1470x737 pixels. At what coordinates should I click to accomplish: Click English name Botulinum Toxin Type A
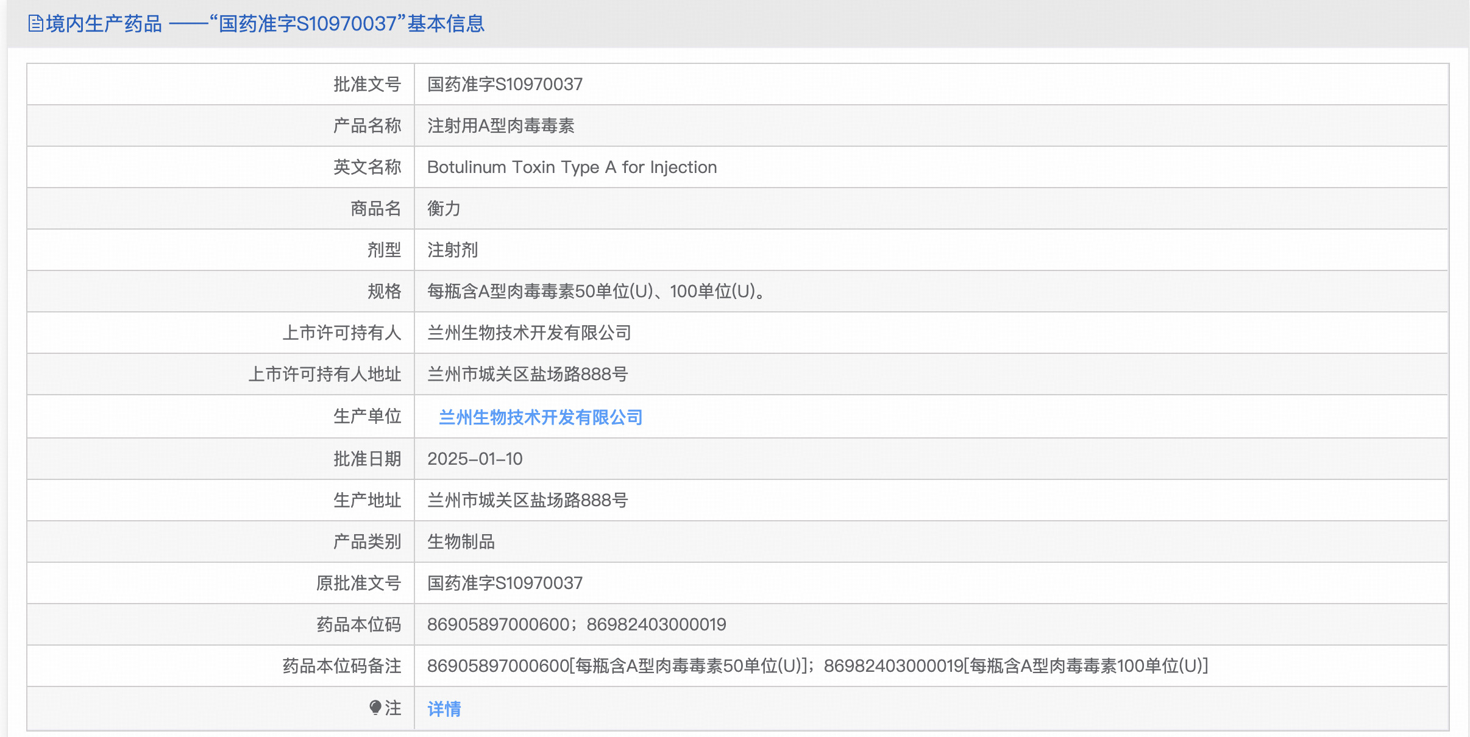[x=572, y=167]
